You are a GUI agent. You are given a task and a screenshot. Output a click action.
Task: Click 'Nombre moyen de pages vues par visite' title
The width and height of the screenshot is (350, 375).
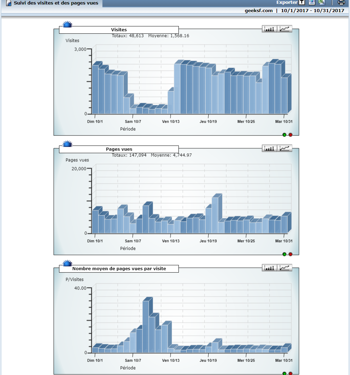[119, 268]
